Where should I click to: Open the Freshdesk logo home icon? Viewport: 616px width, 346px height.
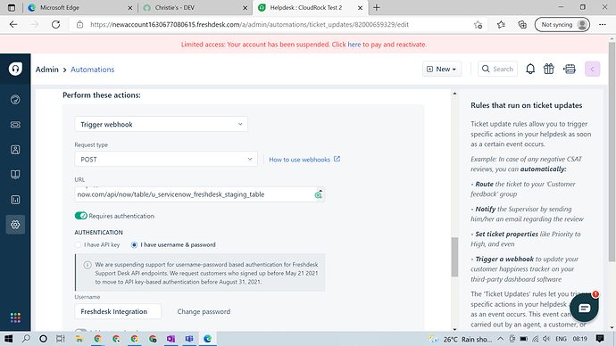pos(15,69)
